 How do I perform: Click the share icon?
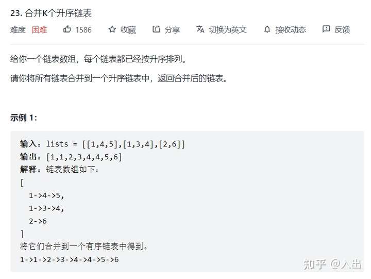pyautogui.click(x=156, y=29)
